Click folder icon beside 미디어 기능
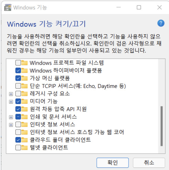169x170 pixels. click(x=24, y=101)
